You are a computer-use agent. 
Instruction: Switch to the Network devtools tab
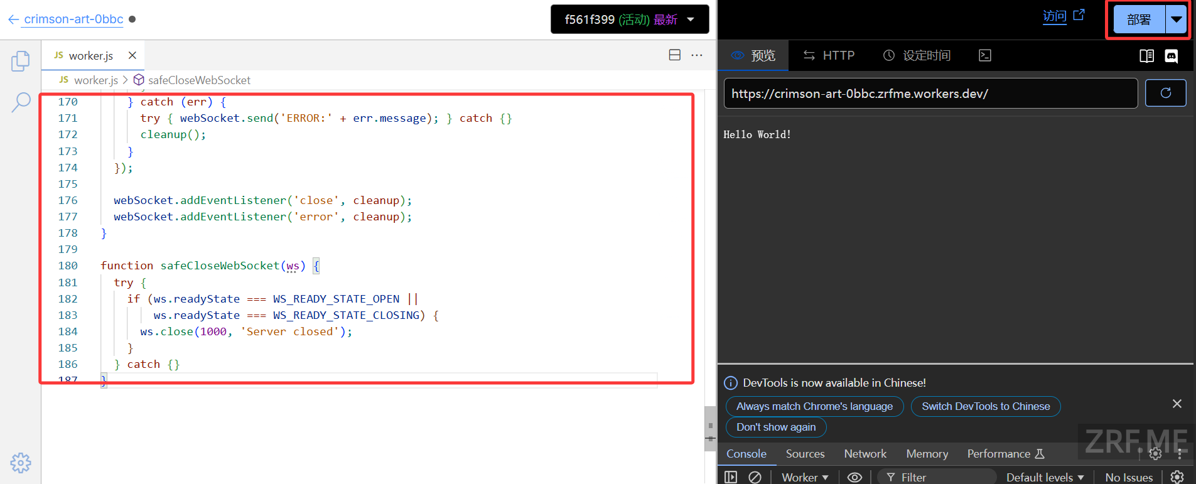click(865, 453)
